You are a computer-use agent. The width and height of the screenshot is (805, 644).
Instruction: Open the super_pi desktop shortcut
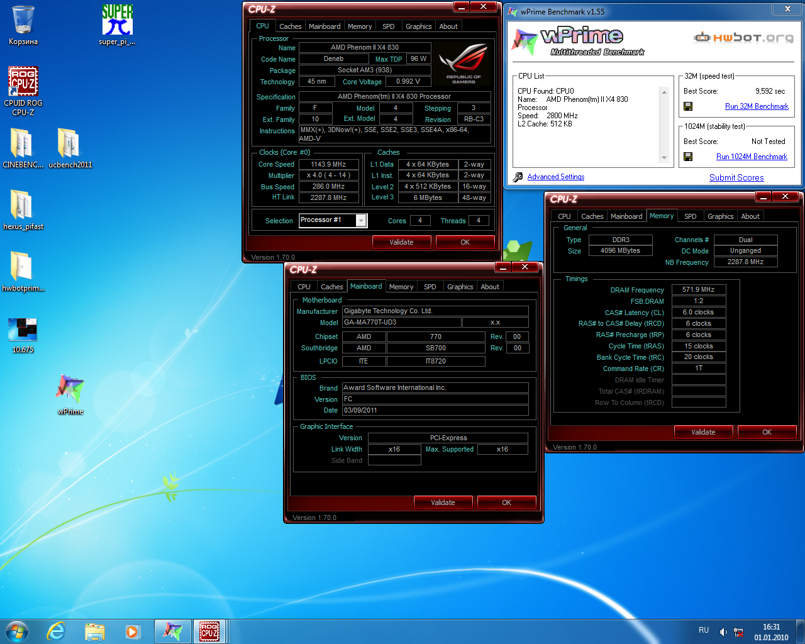pos(117,26)
